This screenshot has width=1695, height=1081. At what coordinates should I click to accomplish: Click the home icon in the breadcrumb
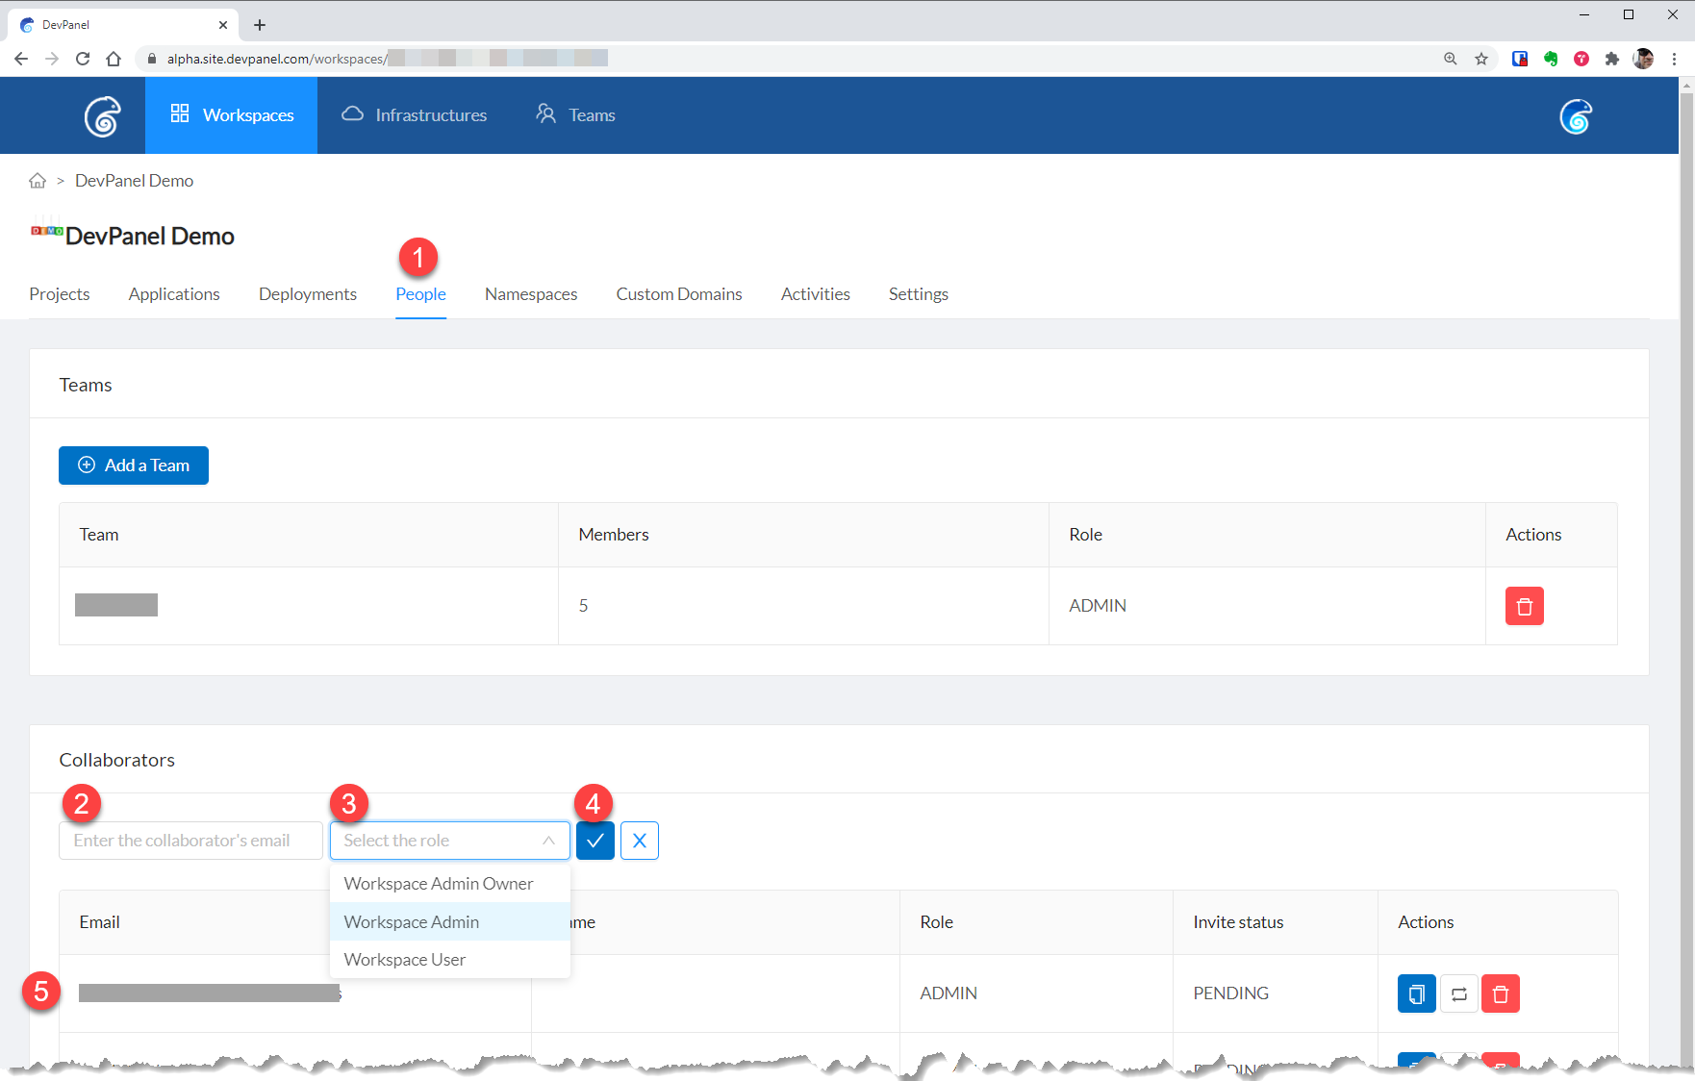38,181
